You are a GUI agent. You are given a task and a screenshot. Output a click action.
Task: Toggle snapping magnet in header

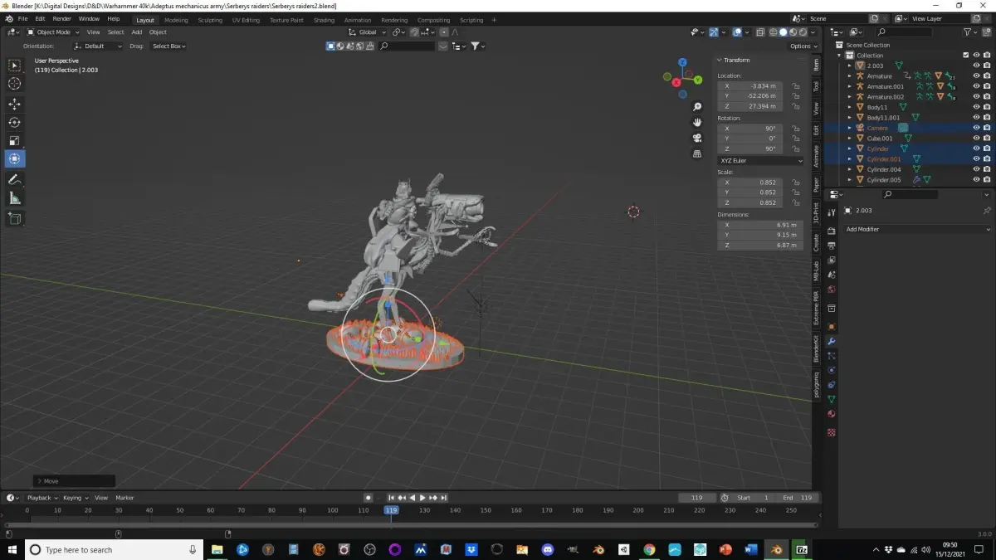[414, 32]
